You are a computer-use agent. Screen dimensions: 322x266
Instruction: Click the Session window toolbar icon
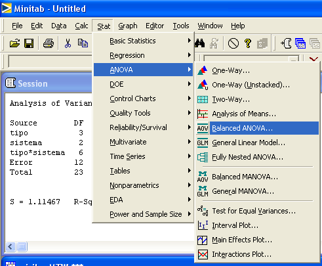[x=286, y=43]
